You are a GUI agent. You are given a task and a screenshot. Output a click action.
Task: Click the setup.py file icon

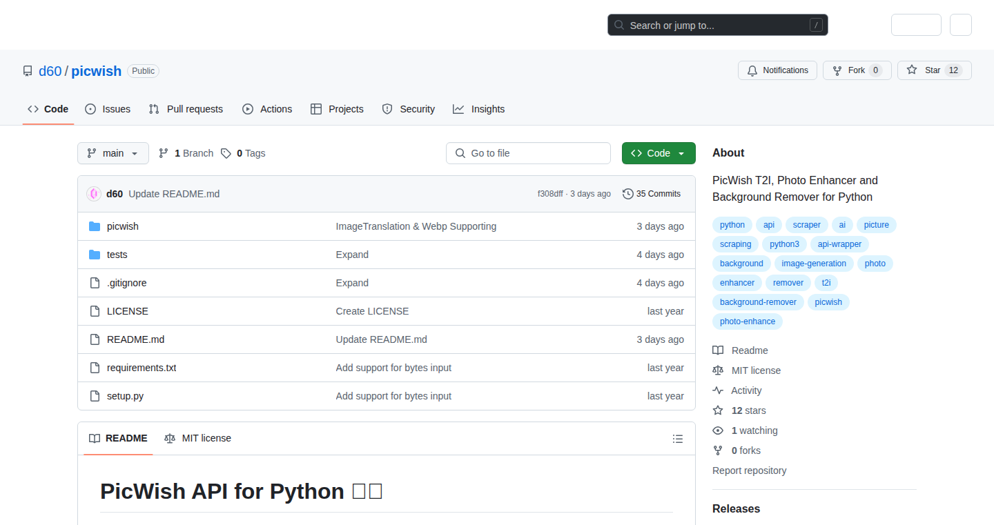pos(95,396)
